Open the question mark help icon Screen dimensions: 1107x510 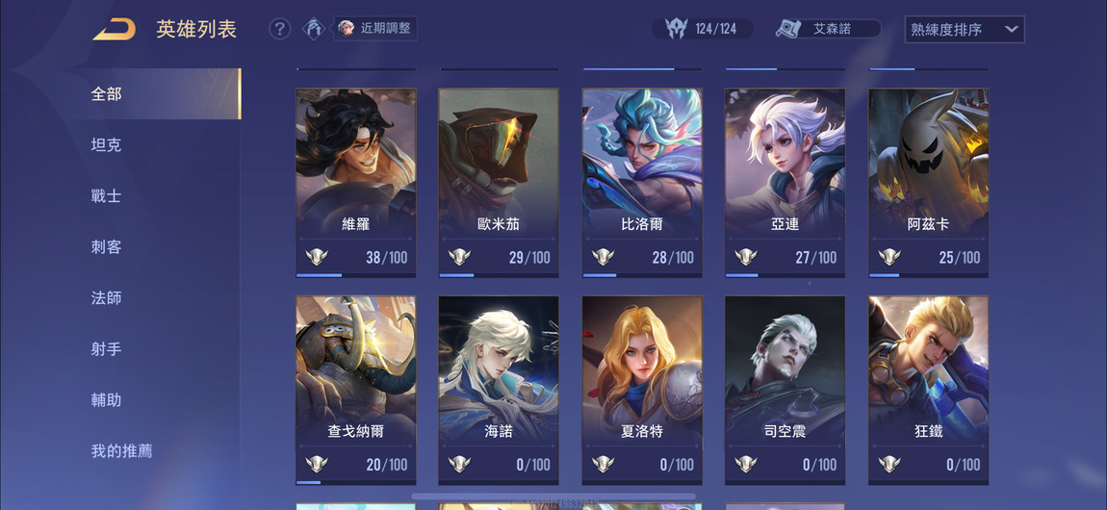pyautogui.click(x=279, y=29)
